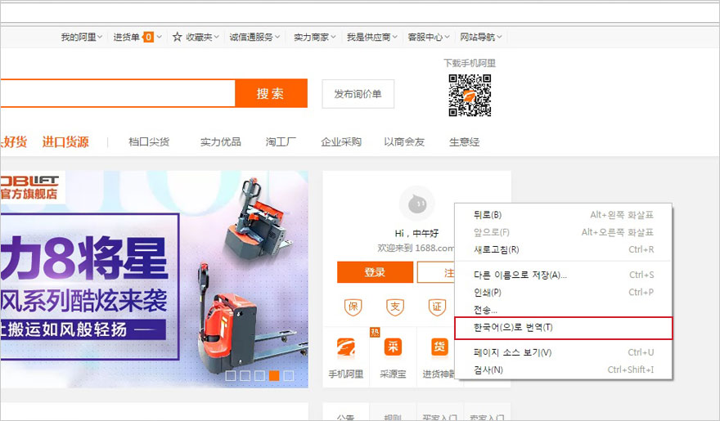Open the 进口货源 link
The width and height of the screenshot is (720, 421).
(x=65, y=142)
